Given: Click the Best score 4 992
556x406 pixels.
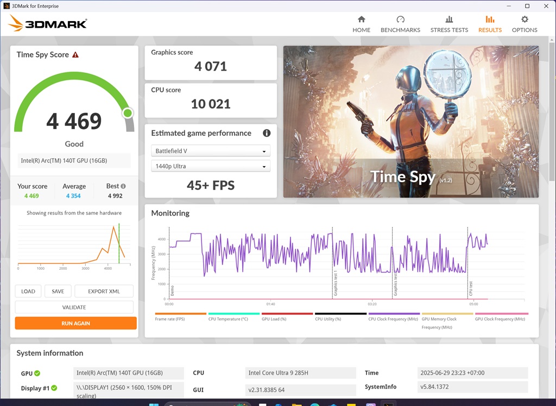Looking at the screenshot, I should pos(115,196).
